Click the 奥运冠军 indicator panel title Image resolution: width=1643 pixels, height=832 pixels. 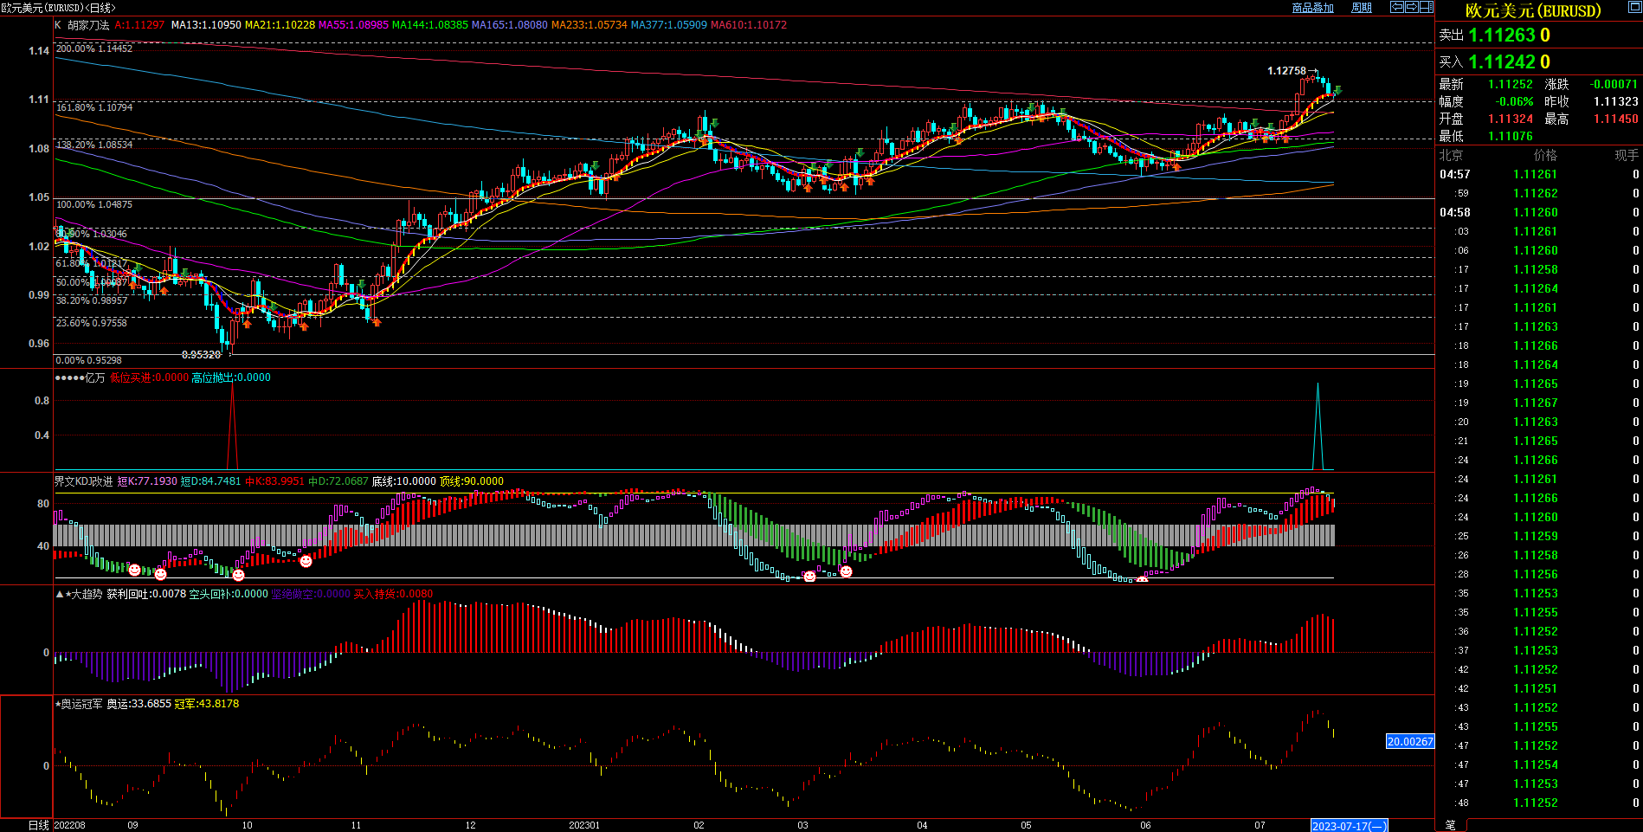(81, 704)
